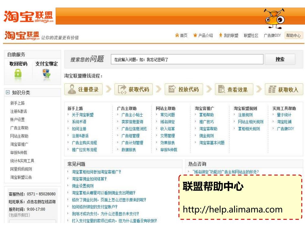Viewport: 305px width, 228px height.
Task: Open the 网站主相关规则 link
Action: (251, 122)
